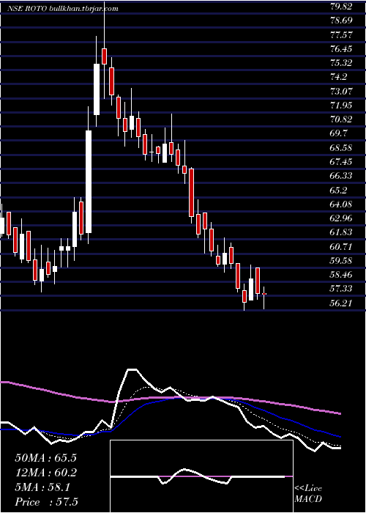Click the <<Live MACD label
Screen dimensions: 366x513
(308, 494)
